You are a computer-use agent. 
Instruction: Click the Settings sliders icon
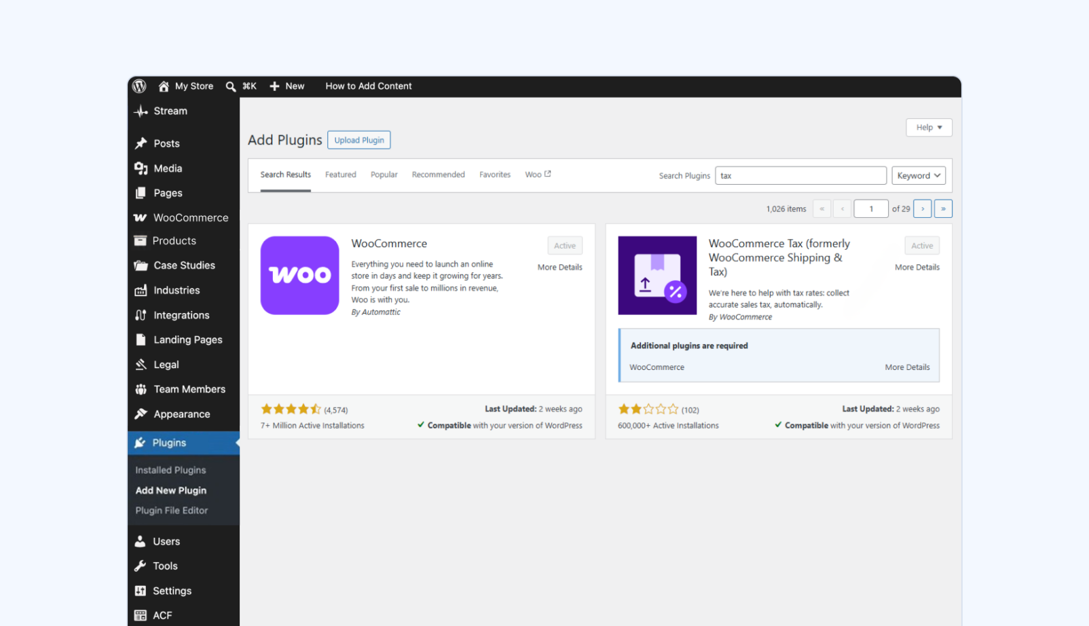tap(140, 591)
